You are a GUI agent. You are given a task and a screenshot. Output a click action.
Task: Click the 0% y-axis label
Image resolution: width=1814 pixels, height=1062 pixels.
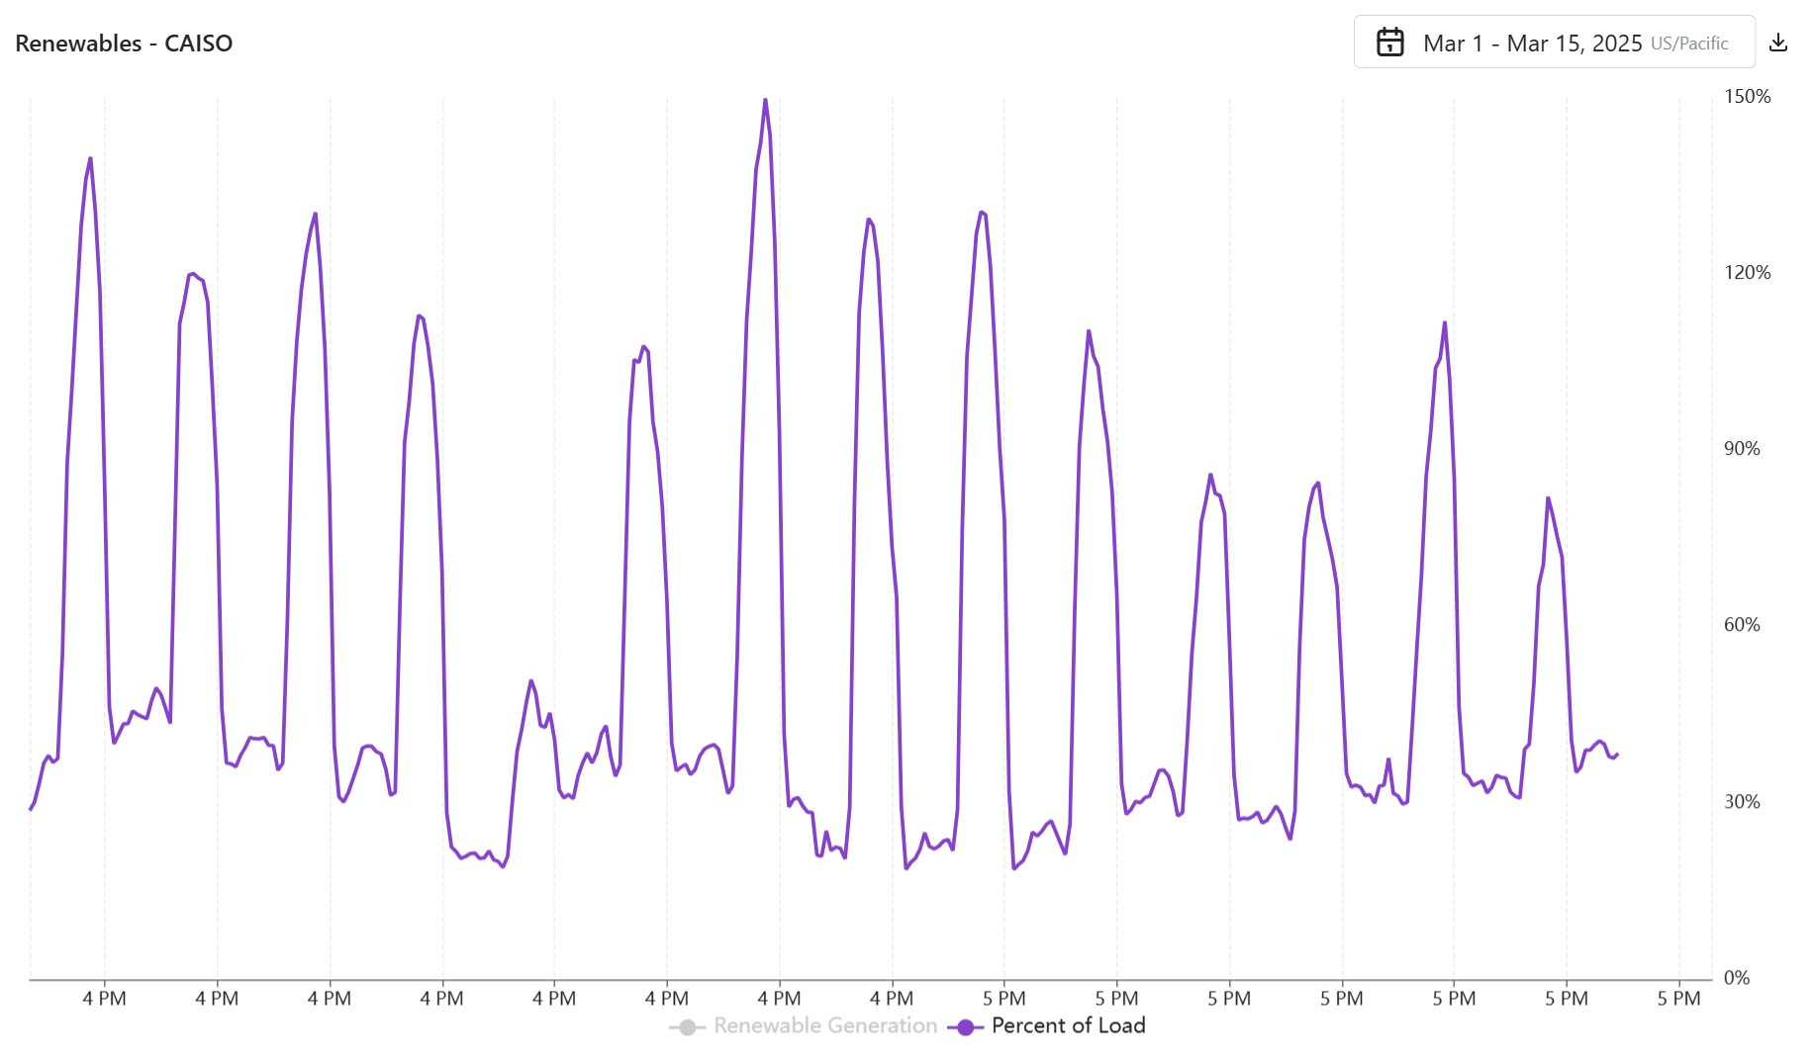coord(1737,977)
